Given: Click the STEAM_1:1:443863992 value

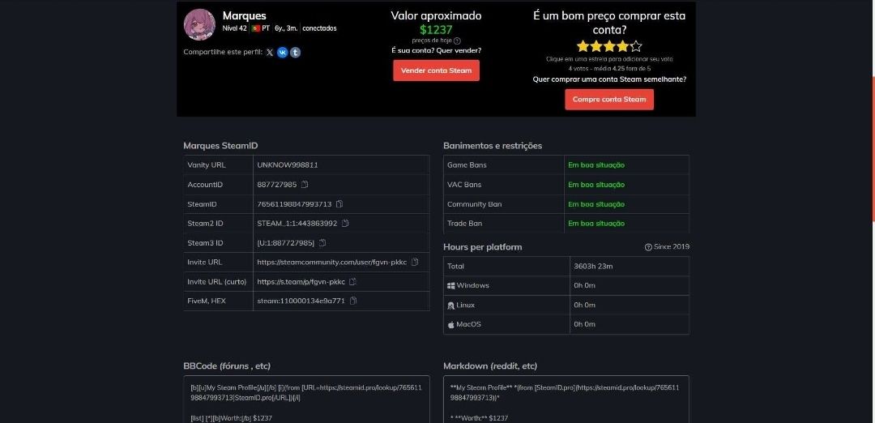Looking at the screenshot, I should pos(297,223).
